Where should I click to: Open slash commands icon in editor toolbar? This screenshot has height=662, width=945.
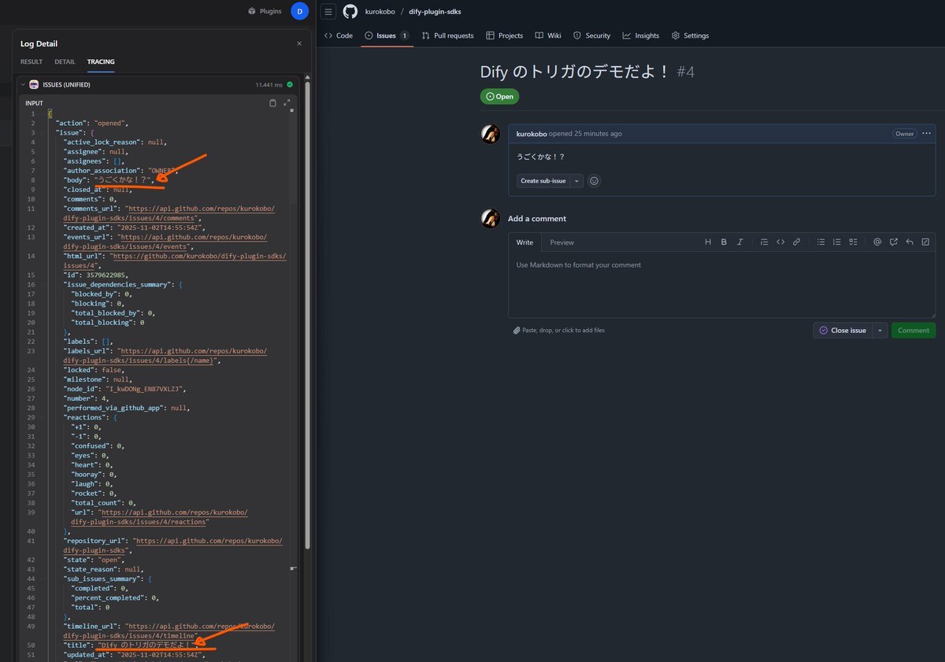925,242
